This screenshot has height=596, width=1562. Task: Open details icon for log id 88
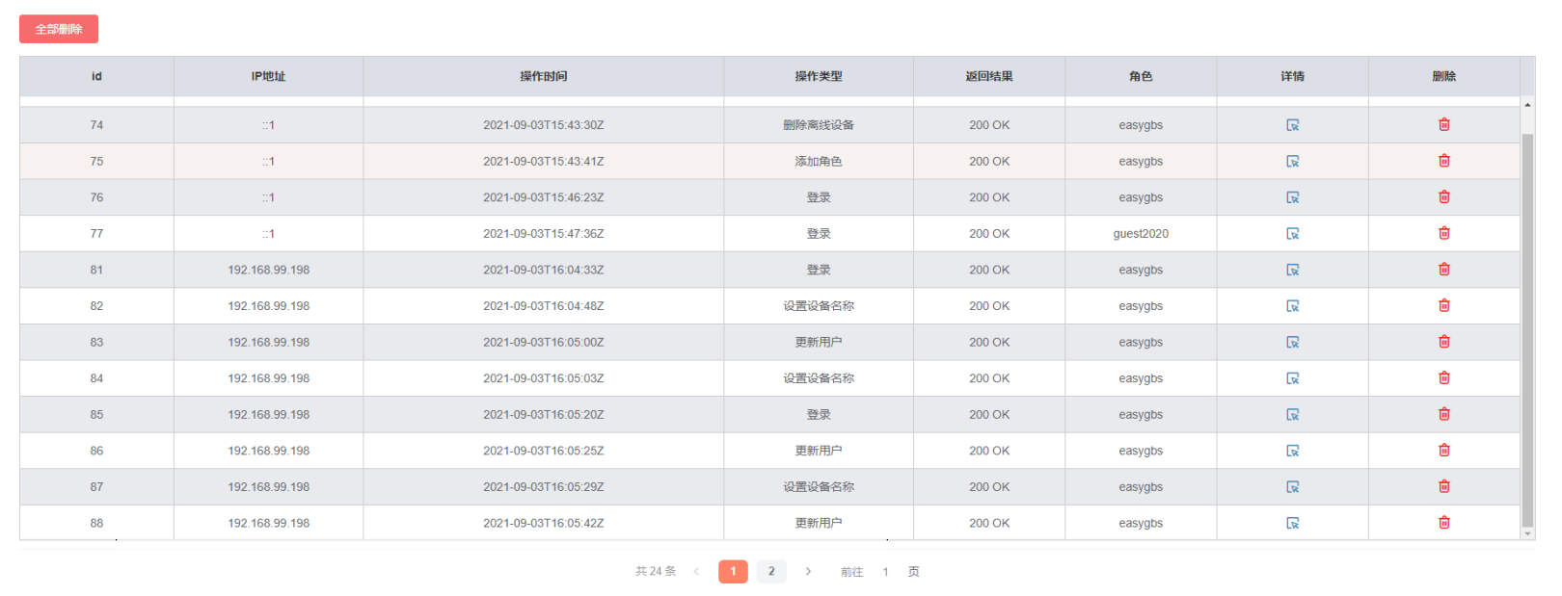click(1292, 523)
